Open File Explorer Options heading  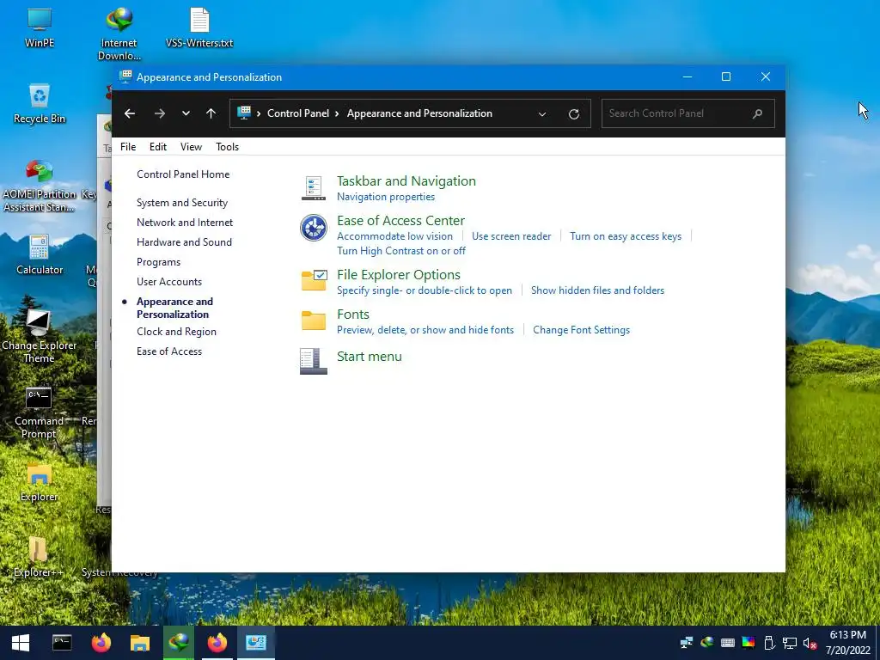click(x=399, y=274)
